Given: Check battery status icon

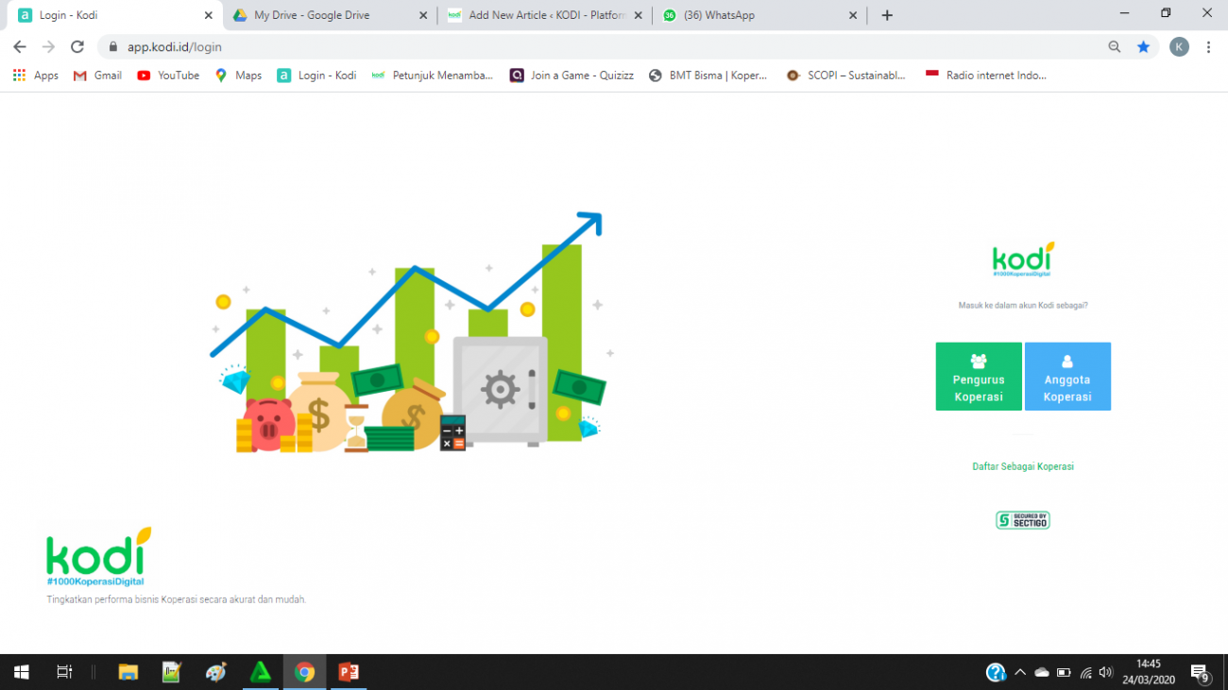Looking at the screenshot, I should [x=1064, y=672].
